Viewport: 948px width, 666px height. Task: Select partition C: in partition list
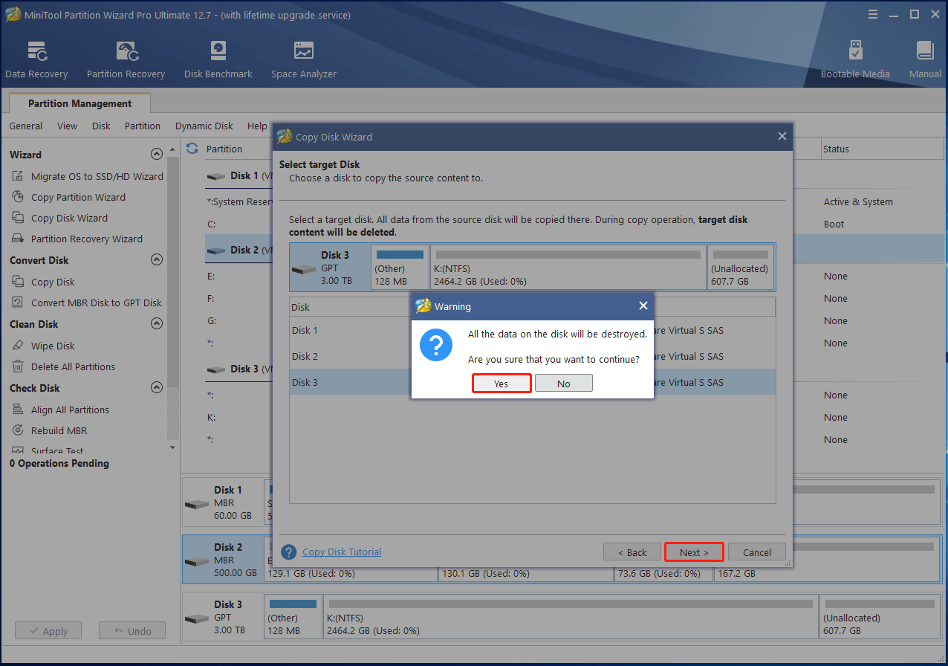(238, 224)
